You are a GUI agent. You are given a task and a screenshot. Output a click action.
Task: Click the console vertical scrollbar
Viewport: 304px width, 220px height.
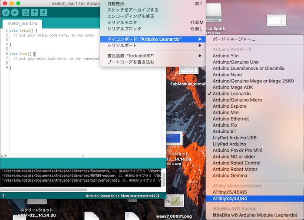164,180
